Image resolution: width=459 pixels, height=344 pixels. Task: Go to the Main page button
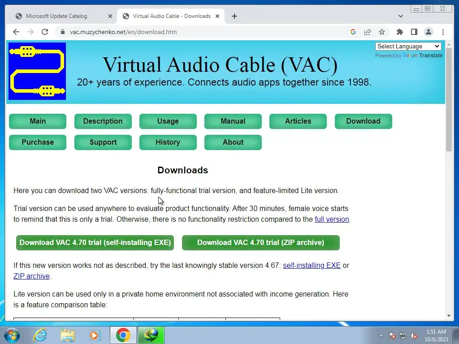[x=38, y=121]
